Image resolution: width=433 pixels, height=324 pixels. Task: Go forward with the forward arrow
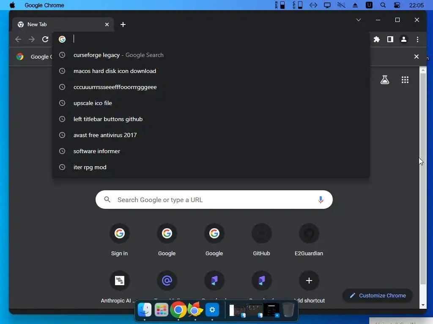pyautogui.click(x=32, y=39)
